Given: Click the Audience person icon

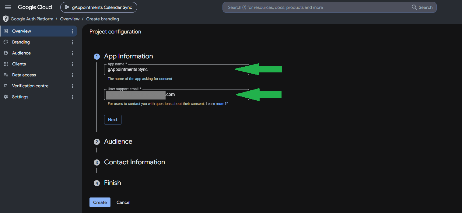Looking at the screenshot, I should pos(5,53).
